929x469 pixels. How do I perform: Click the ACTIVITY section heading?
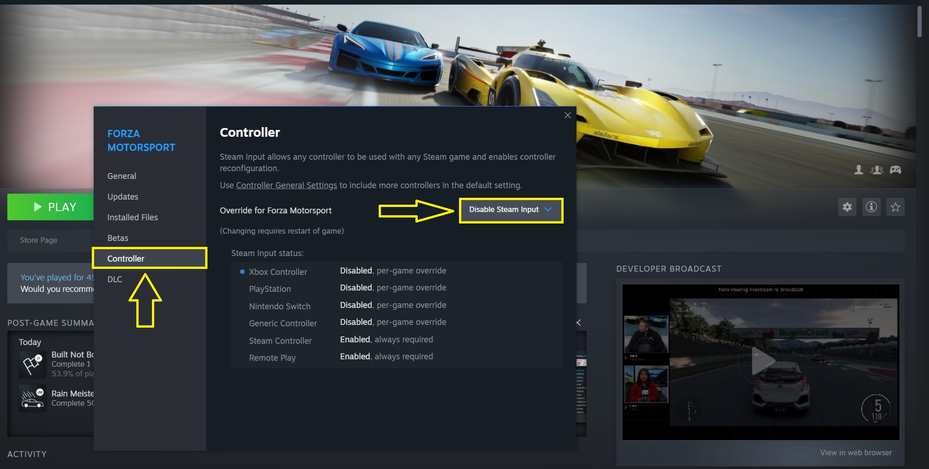pos(27,454)
